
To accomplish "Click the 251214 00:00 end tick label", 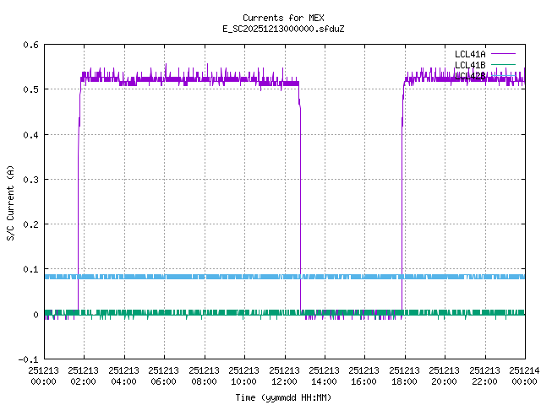I will pos(524,375).
